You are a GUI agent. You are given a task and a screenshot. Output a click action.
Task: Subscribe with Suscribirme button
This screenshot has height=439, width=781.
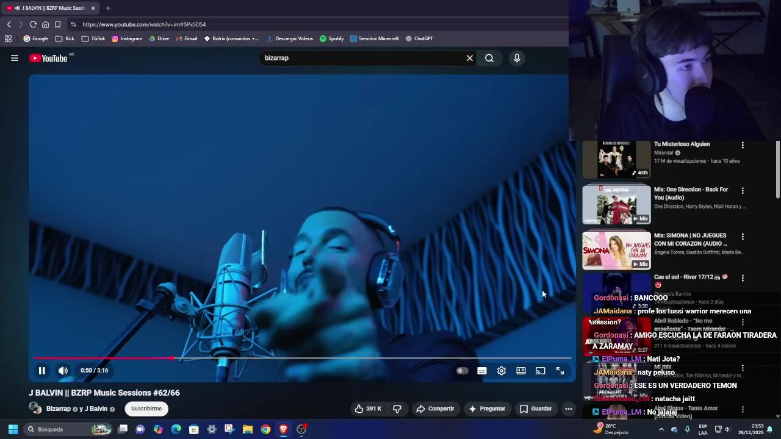click(146, 409)
